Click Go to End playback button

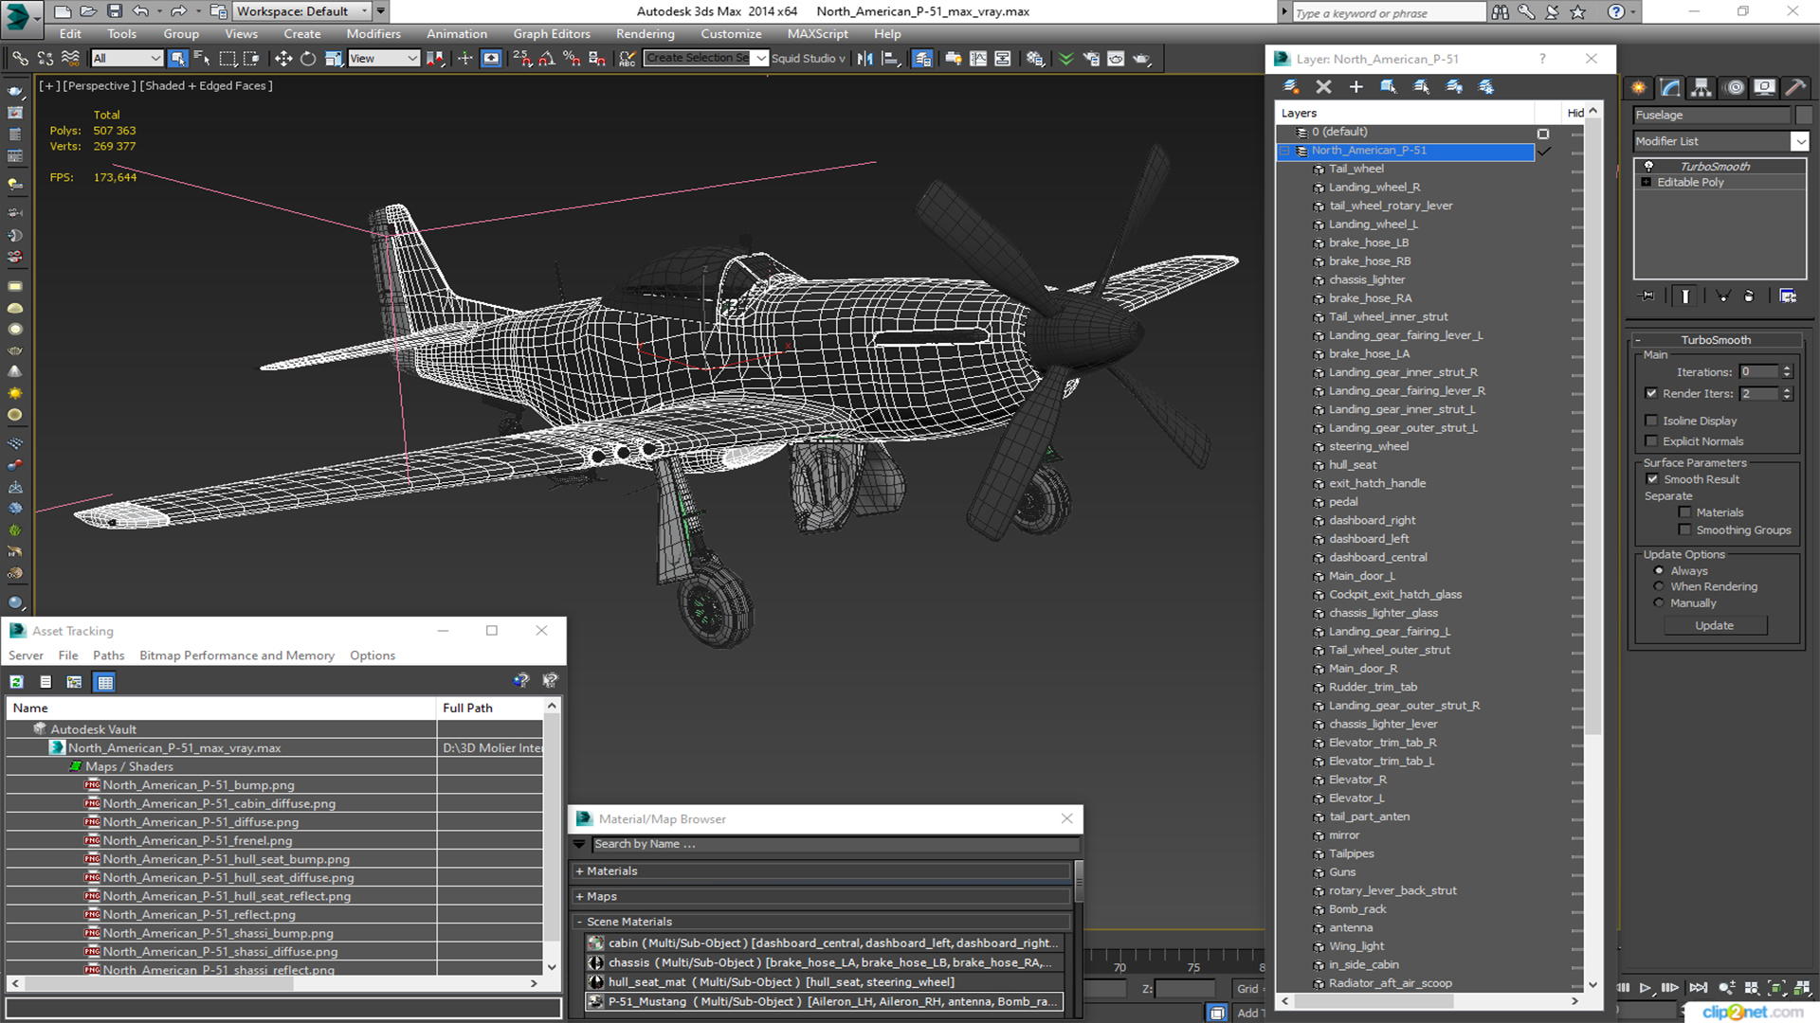(1699, 988)
